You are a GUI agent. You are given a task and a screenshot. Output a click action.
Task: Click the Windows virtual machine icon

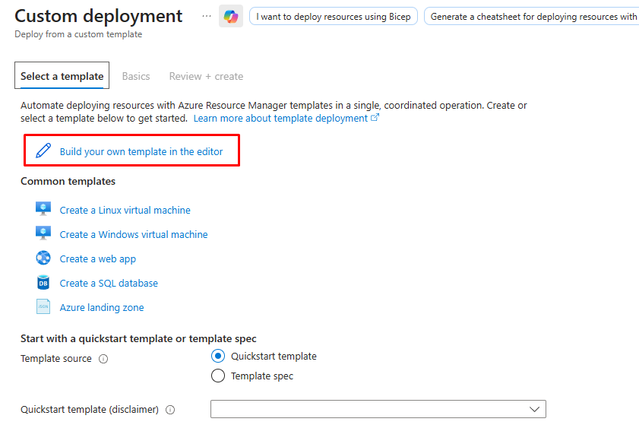pyautogui.click(x=43, y=233)
